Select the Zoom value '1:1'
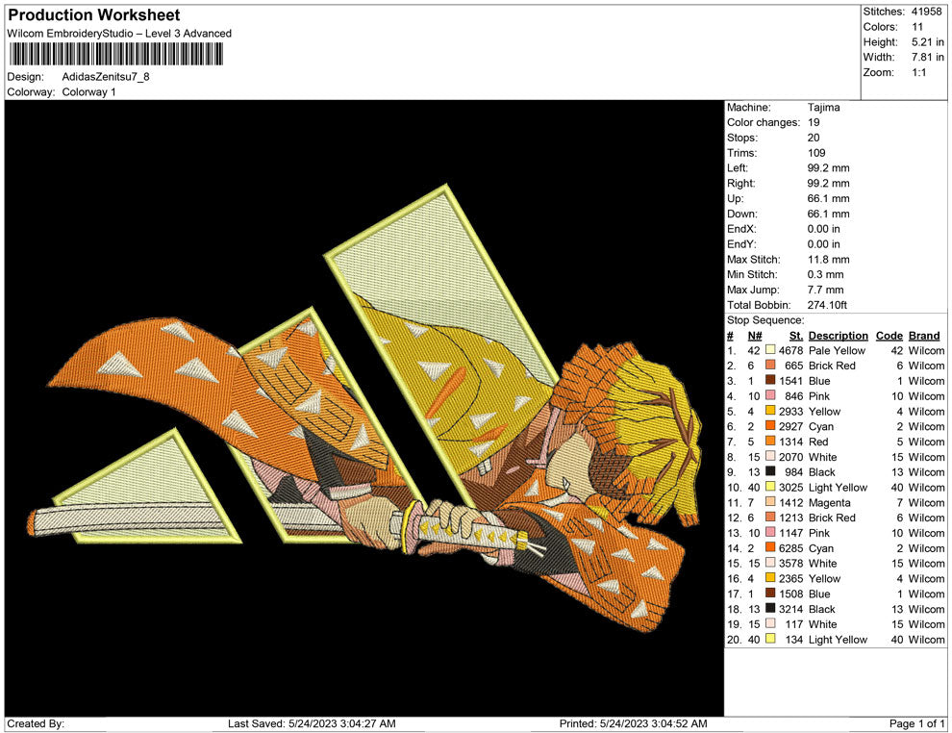This screenshot has height=733, width=952. (x=919, y=72)
